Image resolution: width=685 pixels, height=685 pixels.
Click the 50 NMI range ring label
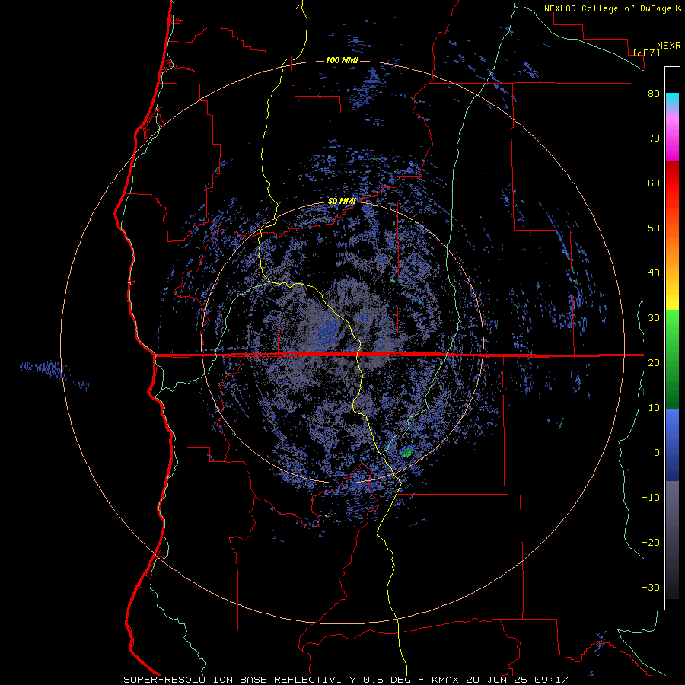coord(342,201)
